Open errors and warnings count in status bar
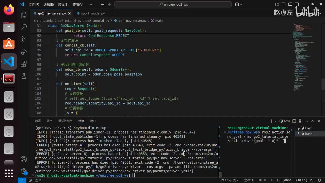 click(x=35, y=180)
